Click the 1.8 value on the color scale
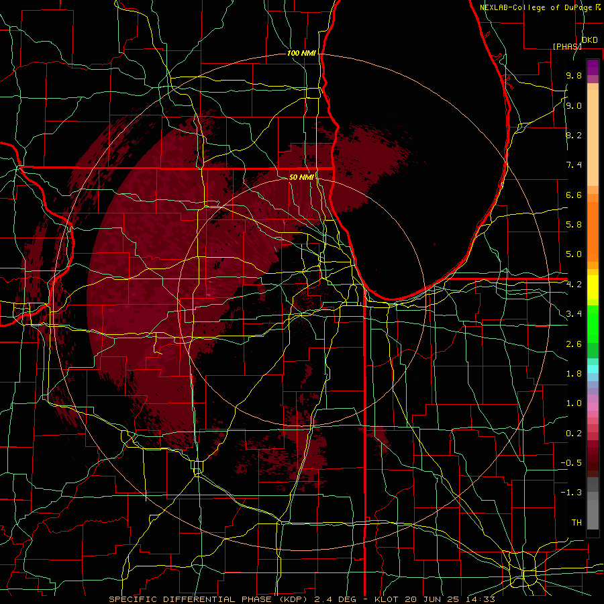Image resolution: width=604 pixels, height=604 pixels. pyautogui.click(x=574, y=374)
